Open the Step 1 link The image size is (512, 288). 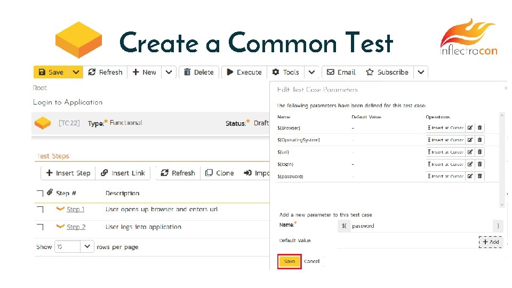(75, 210)
